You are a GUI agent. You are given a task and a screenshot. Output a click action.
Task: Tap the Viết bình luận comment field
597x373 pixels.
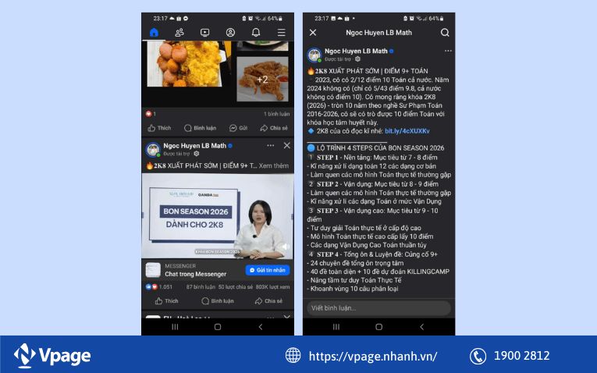coord(378,308)
